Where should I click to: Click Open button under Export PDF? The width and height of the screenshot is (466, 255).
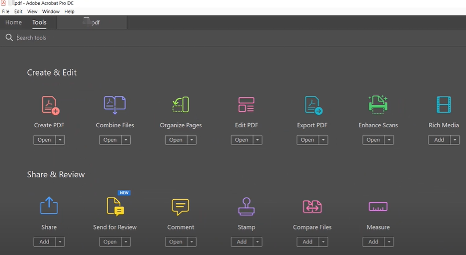pyautogui.click(x=308, y=140)
